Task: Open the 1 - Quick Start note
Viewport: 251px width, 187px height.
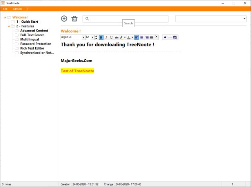Action: point(27,22)
